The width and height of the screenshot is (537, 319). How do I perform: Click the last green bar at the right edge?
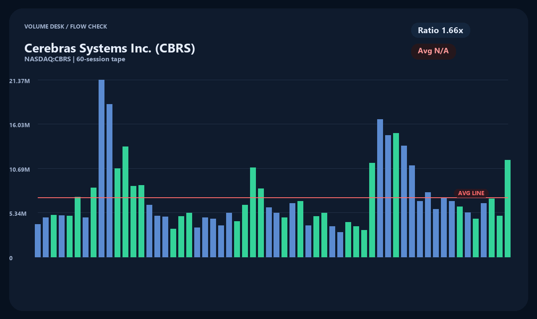click(508, 209)
